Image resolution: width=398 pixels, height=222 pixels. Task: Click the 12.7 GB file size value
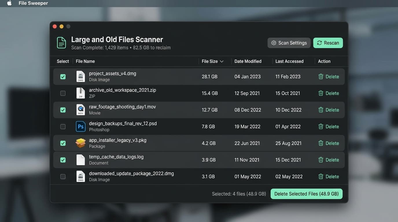click(209, 110)
